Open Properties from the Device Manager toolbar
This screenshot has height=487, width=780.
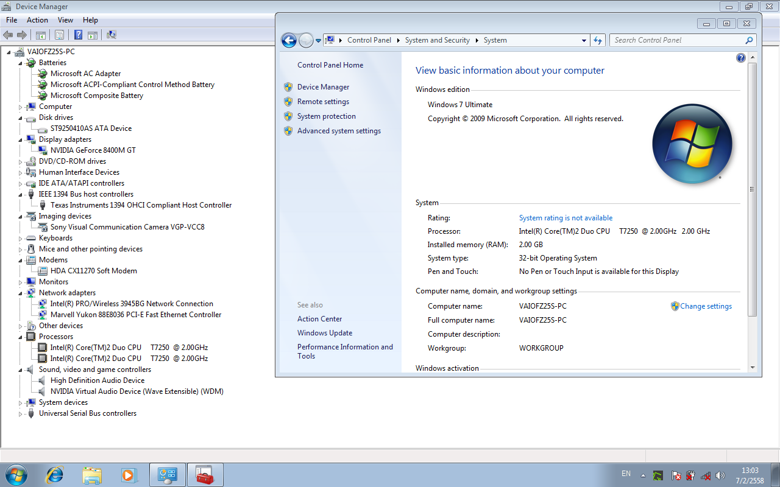pyautogui.click(x=59, y=35)
